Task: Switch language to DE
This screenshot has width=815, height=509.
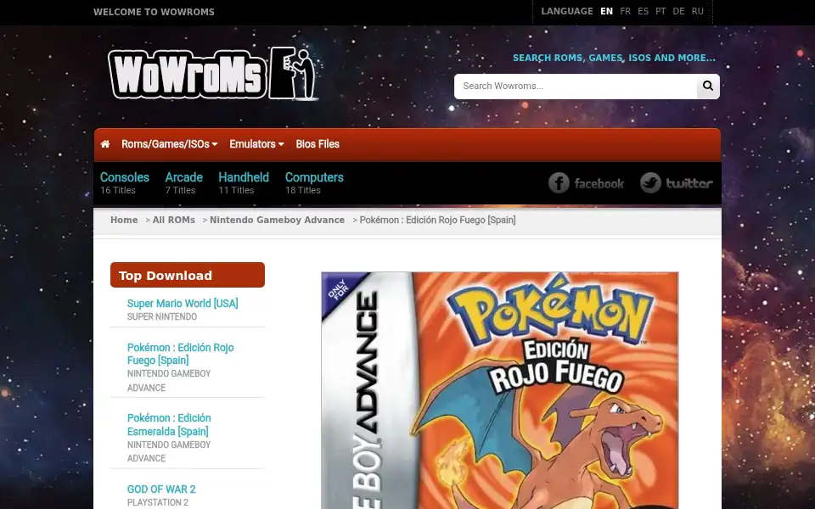Action: tap(678, 11)
